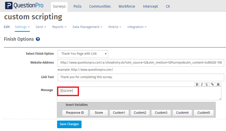The image size is (226, 131).
Task: Open the Workforce tab
Action: 127,6
